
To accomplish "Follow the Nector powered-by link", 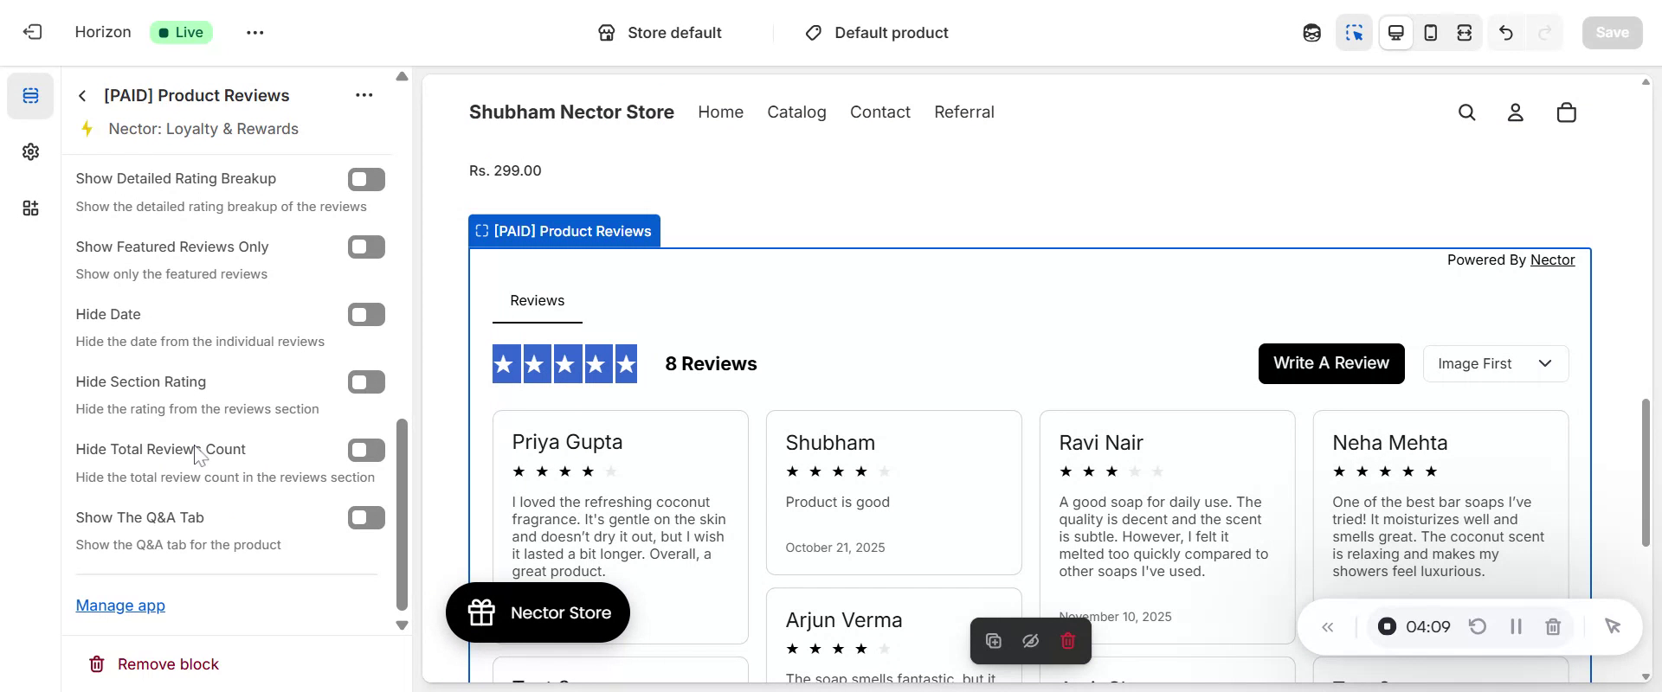I will coord(1552,260).
